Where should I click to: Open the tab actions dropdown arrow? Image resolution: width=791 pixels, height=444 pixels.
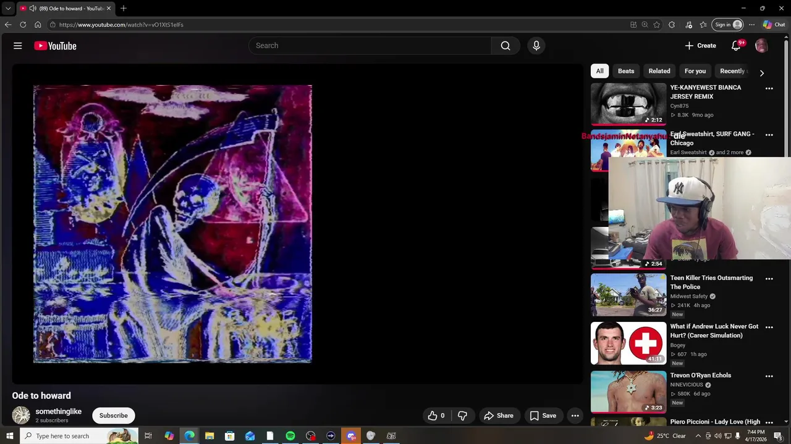[8, 9]
